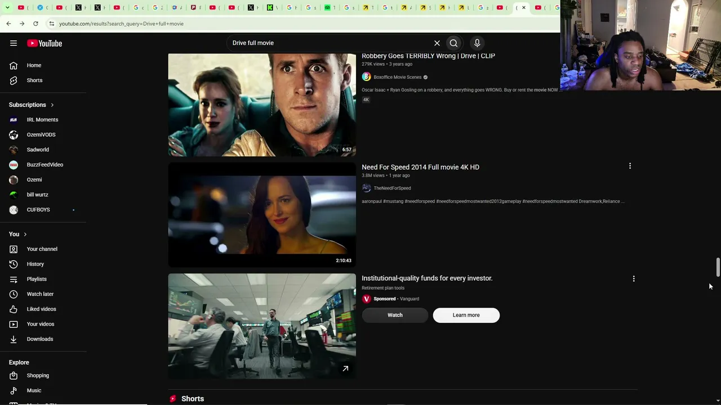Click the Shorts shelf heading
This screenshot has height=405, width=721.
(x=193, y=399)
